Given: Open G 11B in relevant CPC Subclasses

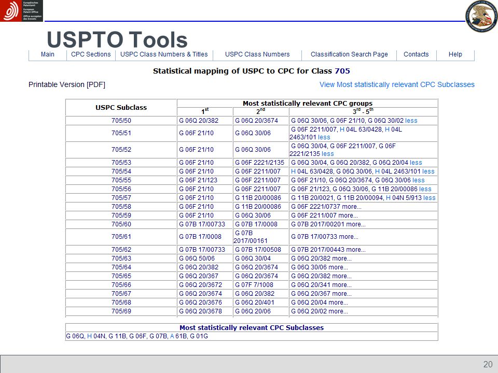Looking at the screenshot, I should click(x=117, y=336).
